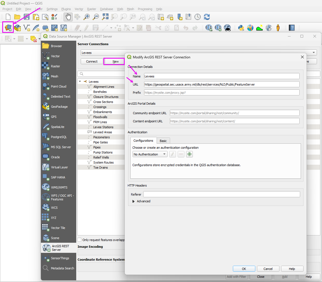The image size is (322, 282).
Task: Select PostgreSQL in the source list
Action: click(59, 137)
